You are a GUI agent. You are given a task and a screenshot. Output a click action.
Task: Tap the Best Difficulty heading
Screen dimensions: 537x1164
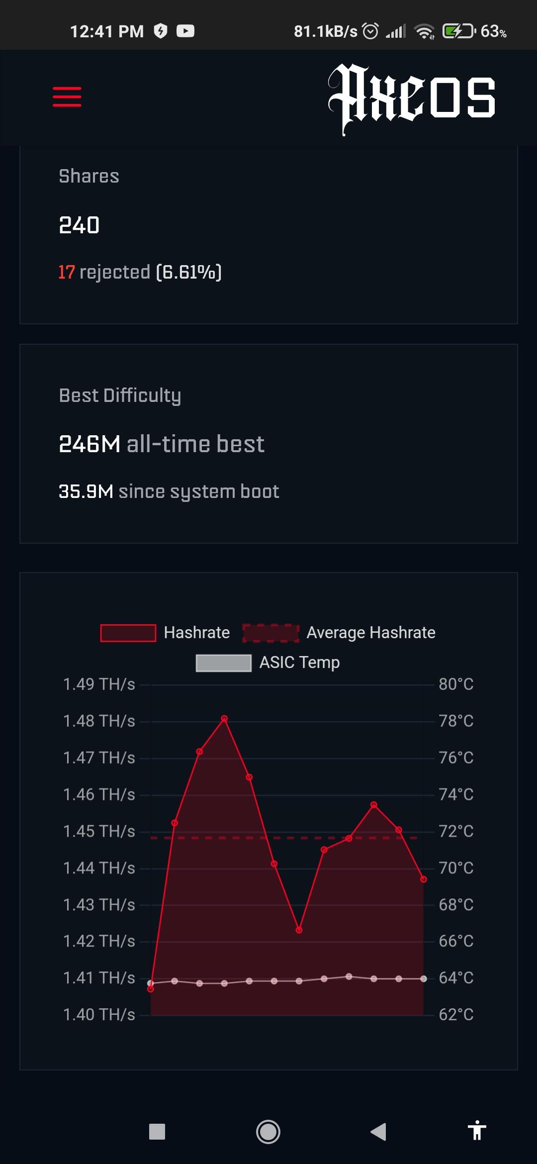(x=120, y=395)
